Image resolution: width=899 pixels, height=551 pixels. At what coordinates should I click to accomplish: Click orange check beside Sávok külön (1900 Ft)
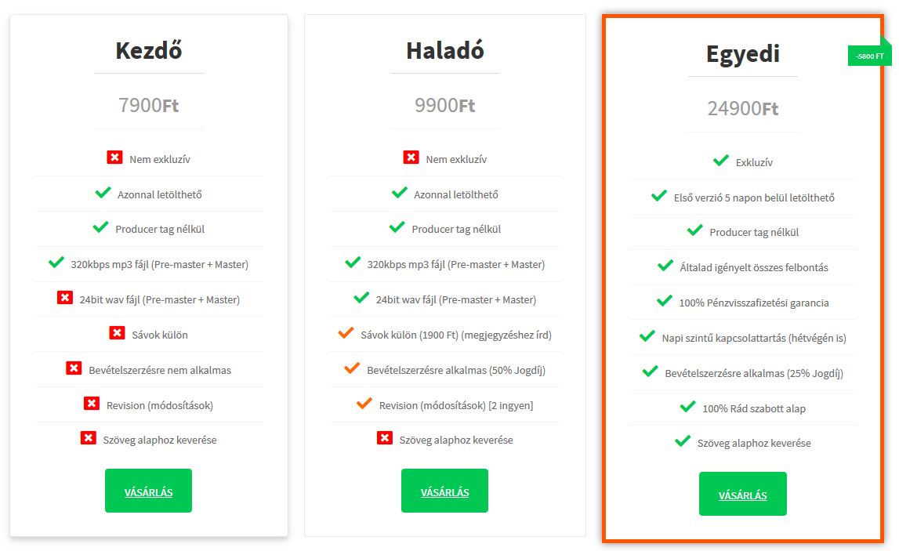346,334
